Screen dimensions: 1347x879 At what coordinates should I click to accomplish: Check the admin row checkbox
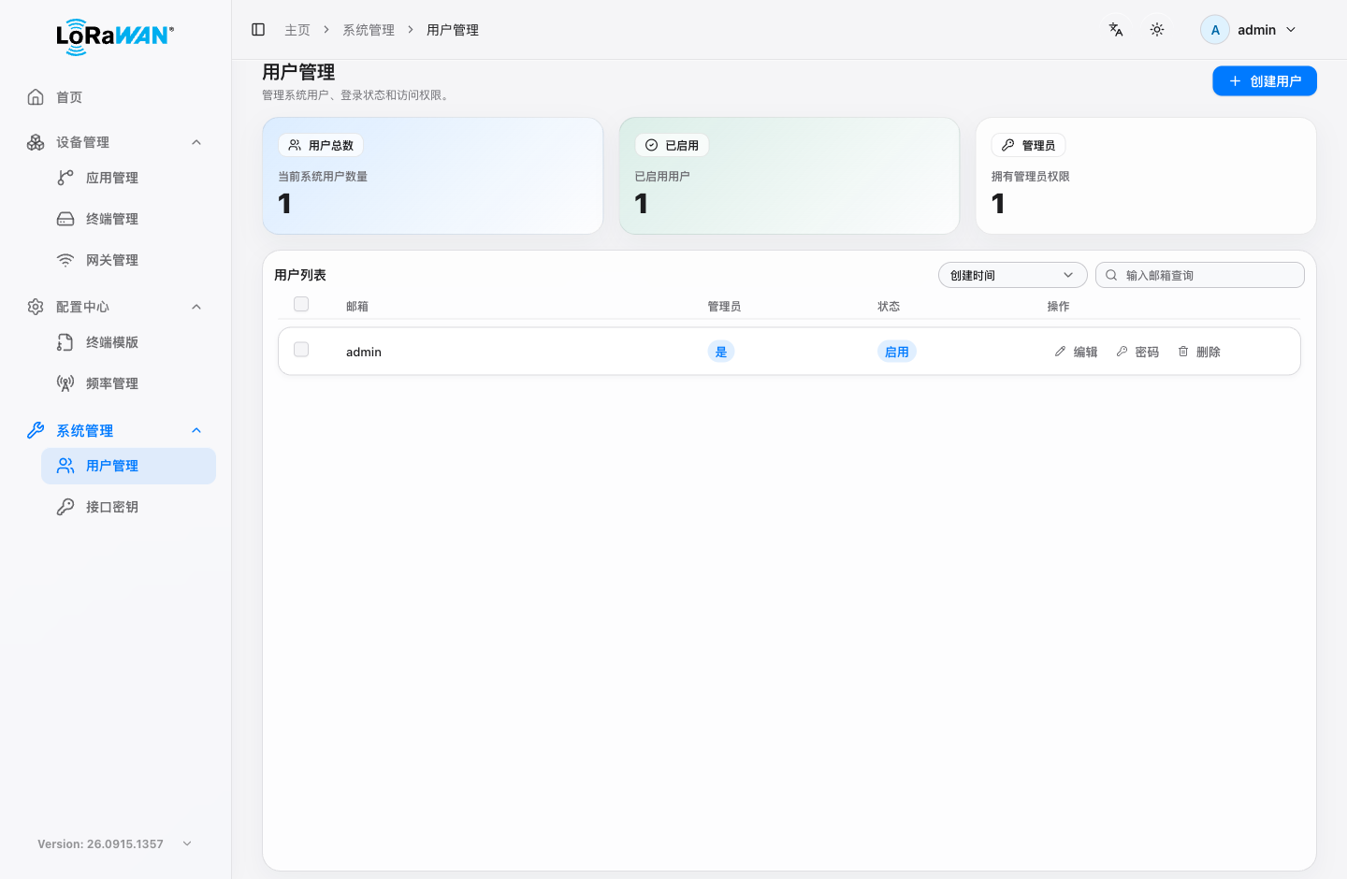coord(301,349)
